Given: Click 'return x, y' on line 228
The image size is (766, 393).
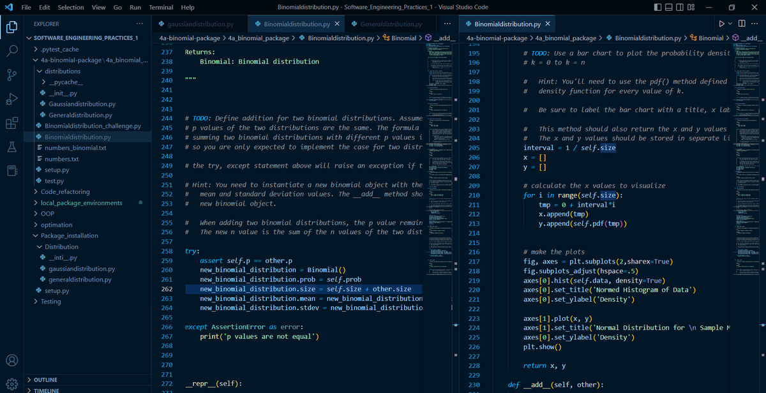Looking at the screenshot, I should point(544,366).
